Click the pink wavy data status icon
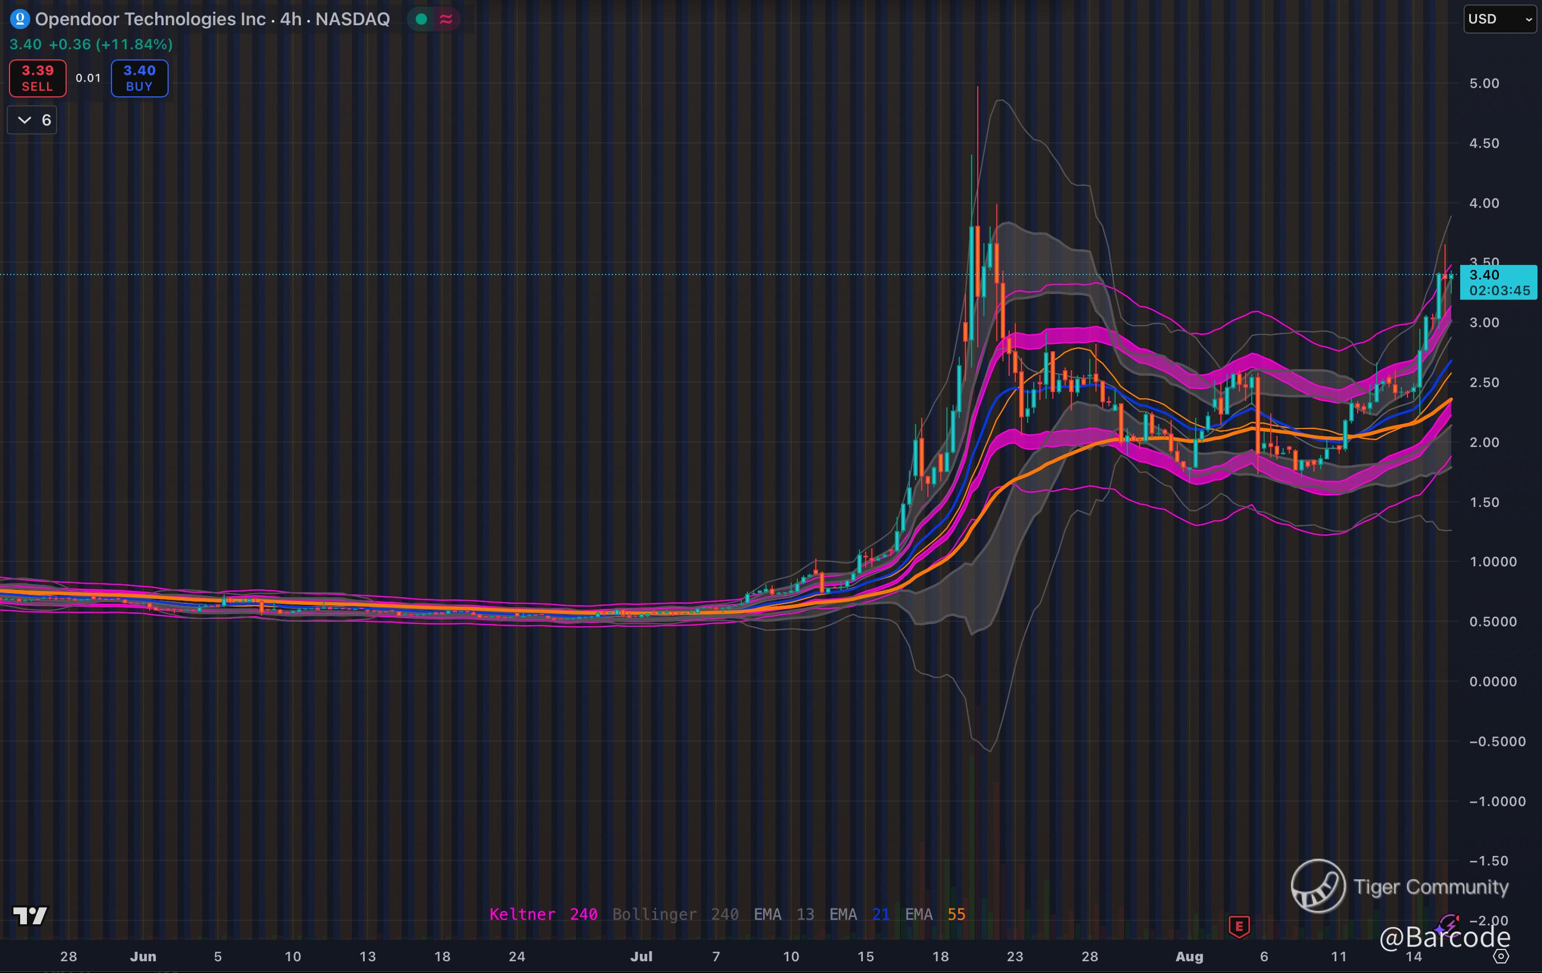Image resolution: width=1542 pixels, height=973 pixels. click(445, 19)
